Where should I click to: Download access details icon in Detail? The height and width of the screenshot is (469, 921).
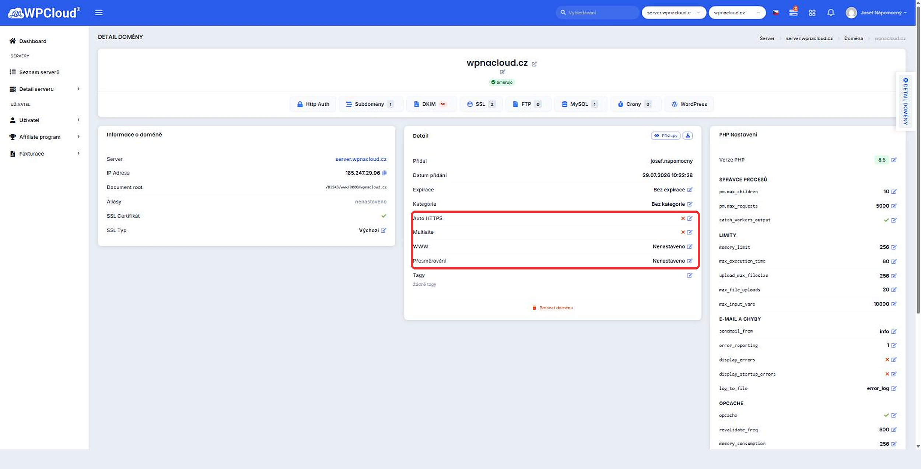pyautogui.click(x=687, y=136)
